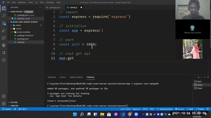Click the Prettier status item
Screen dimensions: 211x118
[x=200, y=109]
